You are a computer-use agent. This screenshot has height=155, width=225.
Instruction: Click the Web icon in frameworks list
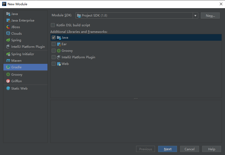(59, 64)
